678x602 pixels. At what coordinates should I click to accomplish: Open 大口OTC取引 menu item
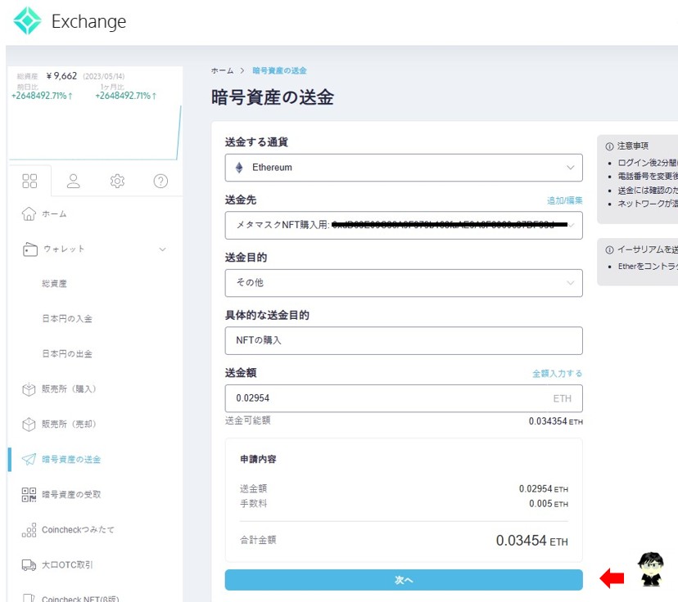point(67,565)
